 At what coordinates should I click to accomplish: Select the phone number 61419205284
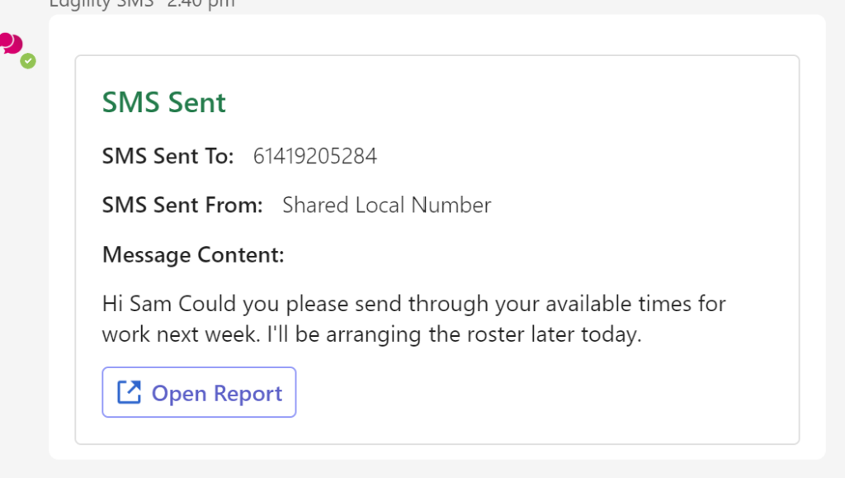[x=315, y=155]
